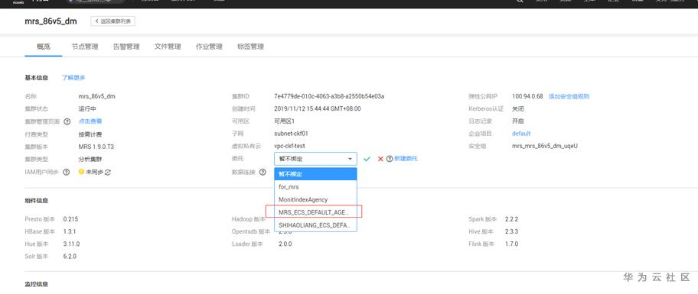Click cluster type value 分析集群
The height and width of the screenshot is (294, 698).
coord(90,159)
